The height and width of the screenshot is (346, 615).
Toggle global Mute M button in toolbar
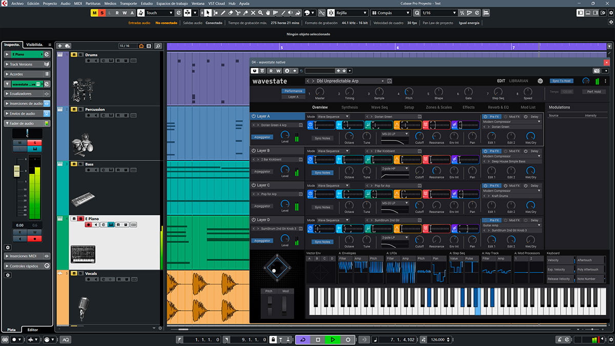point(94,13)
